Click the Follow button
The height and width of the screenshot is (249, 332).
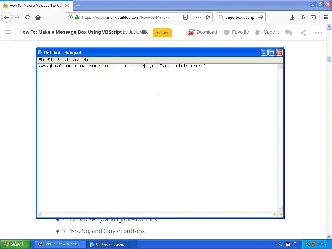(x=162, y=33)
